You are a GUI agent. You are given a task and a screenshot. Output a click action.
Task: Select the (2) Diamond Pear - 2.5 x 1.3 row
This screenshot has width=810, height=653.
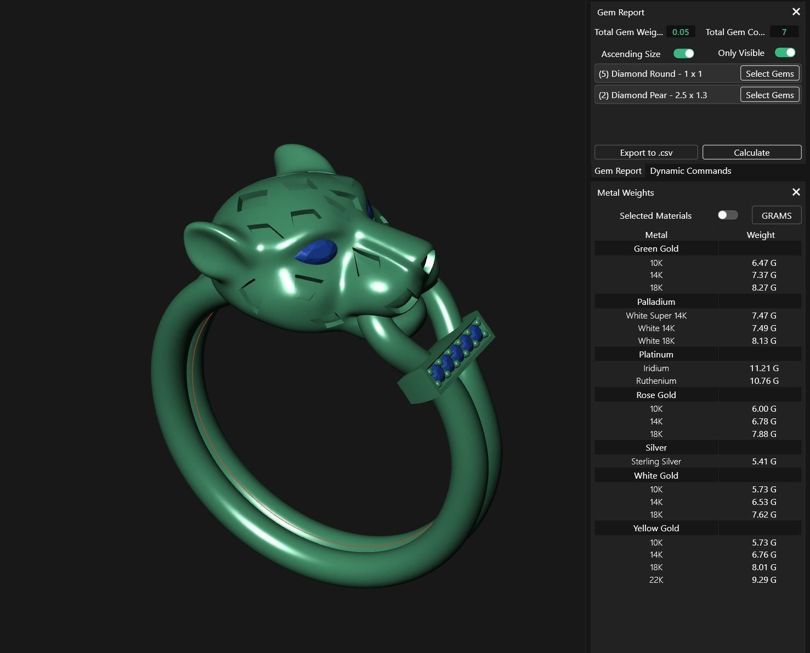pyautogui.click(x=697, y=95)
